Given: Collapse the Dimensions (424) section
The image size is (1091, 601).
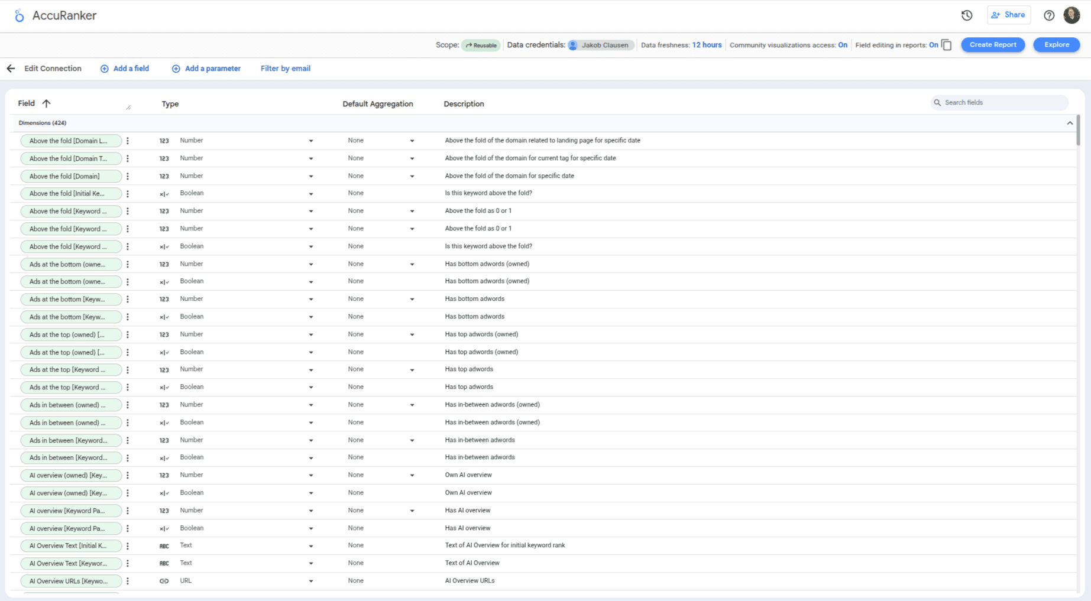Looking at the screenshot, I should pyautogui.click(x=1070, y=123).
